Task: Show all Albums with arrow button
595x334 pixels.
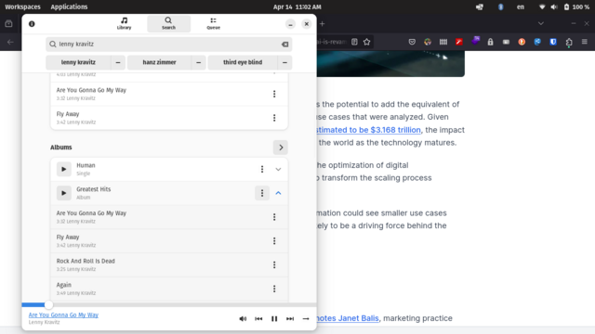Action: click(x=281, y=148)
